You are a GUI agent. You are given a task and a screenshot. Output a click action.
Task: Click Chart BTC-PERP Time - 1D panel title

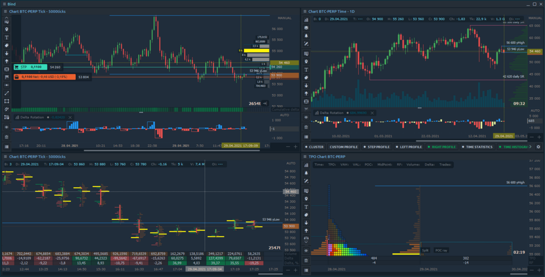[332, 12]
